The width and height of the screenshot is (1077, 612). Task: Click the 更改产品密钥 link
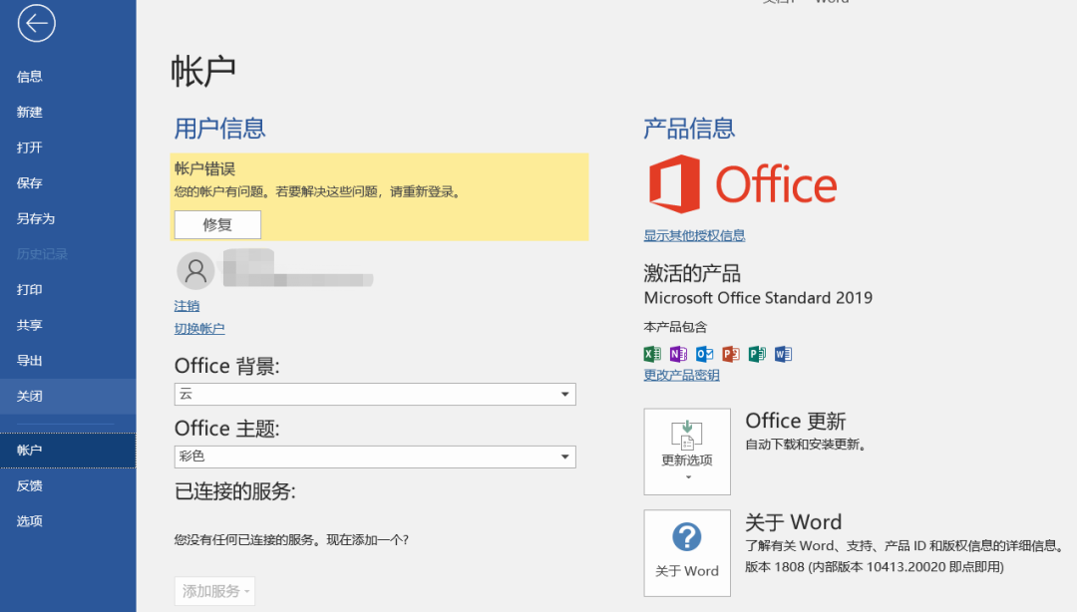(681, 375)
